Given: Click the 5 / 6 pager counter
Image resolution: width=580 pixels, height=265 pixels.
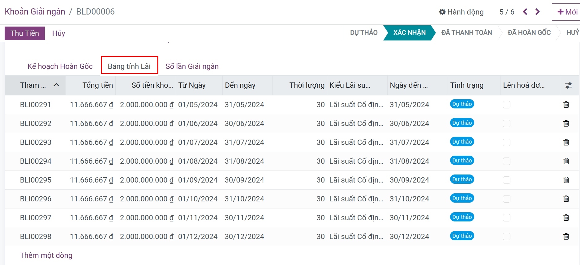Looking at the screenshot, I should point(507,12).
